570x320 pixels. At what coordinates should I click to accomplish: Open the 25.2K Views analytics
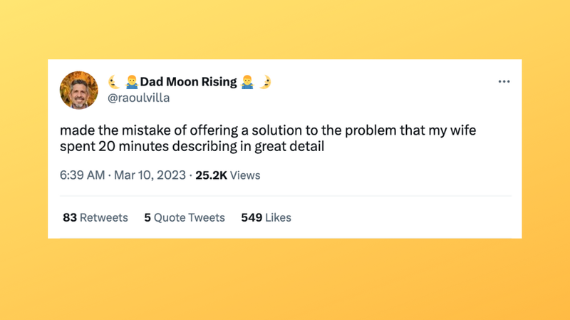click(228, 175)
